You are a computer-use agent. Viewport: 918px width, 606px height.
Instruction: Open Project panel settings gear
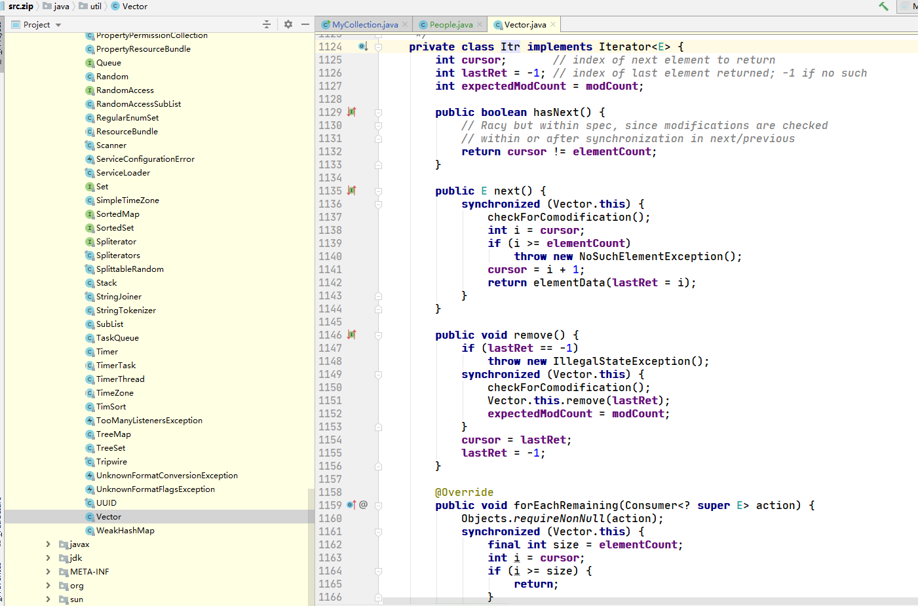(x=288, y=24)
